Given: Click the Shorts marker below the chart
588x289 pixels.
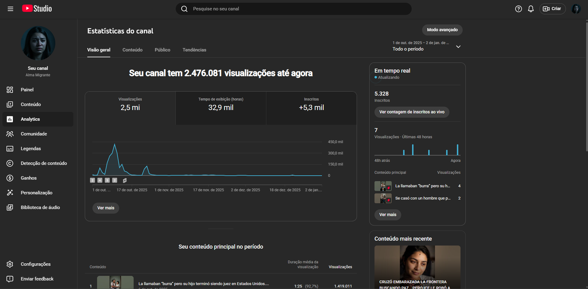Looking at the screenshot, I should pyautogui.click(x=125, y=180).
